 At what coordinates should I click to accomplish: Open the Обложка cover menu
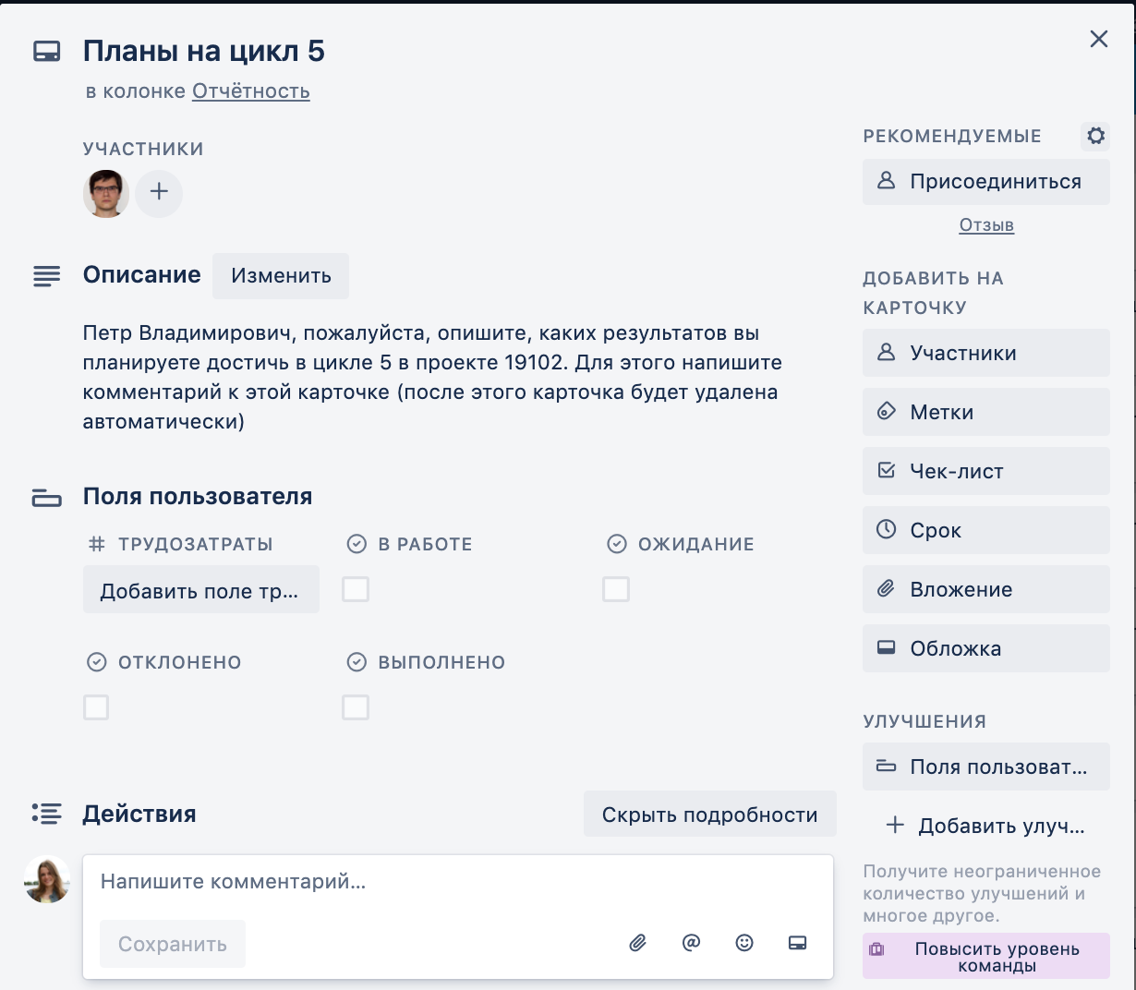(985, 648)
